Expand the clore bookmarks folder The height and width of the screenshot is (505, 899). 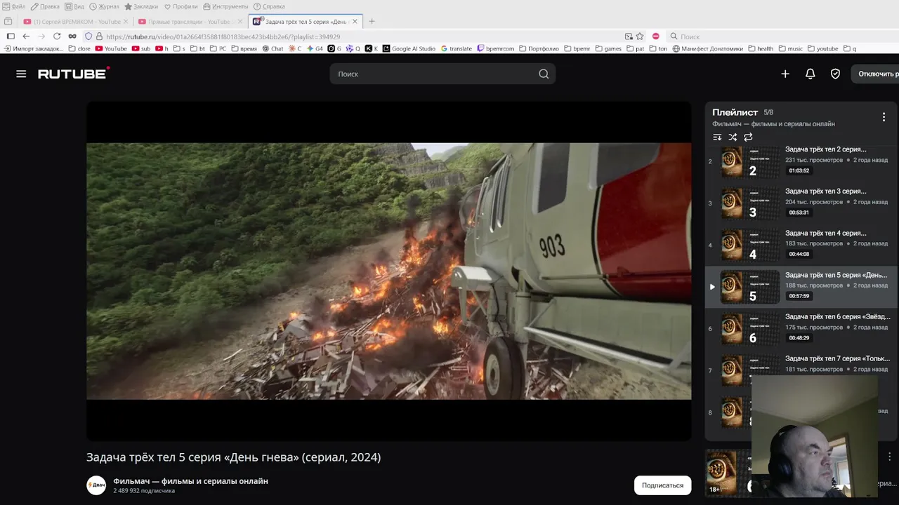tap(79, 48)
